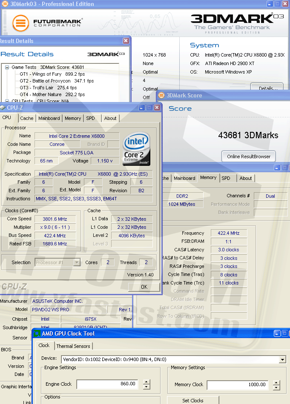Select GT2 - Battle of Proxycon row
This screenshot has width=290, height=404.
[x=57, y=81]
